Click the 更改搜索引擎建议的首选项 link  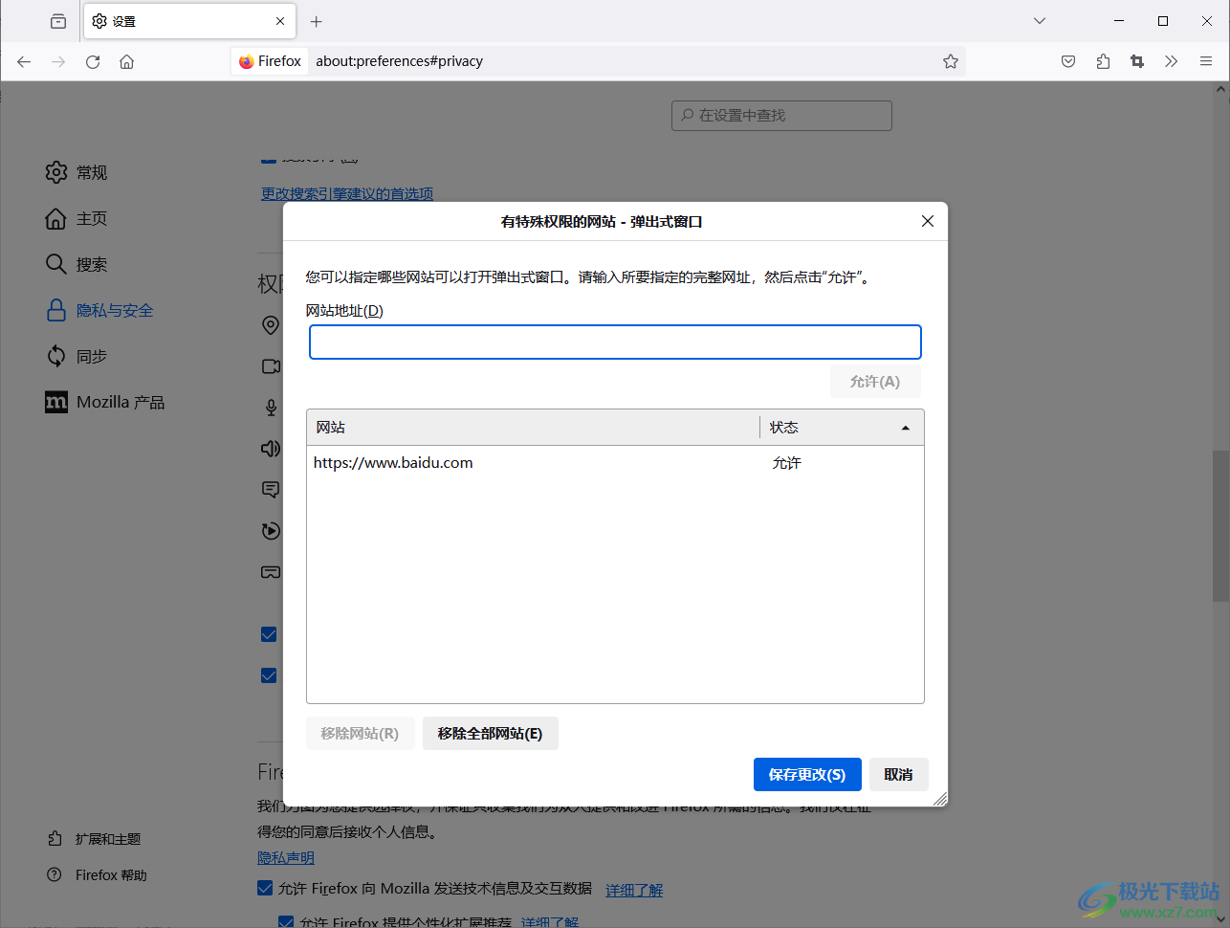click(347, 193)
